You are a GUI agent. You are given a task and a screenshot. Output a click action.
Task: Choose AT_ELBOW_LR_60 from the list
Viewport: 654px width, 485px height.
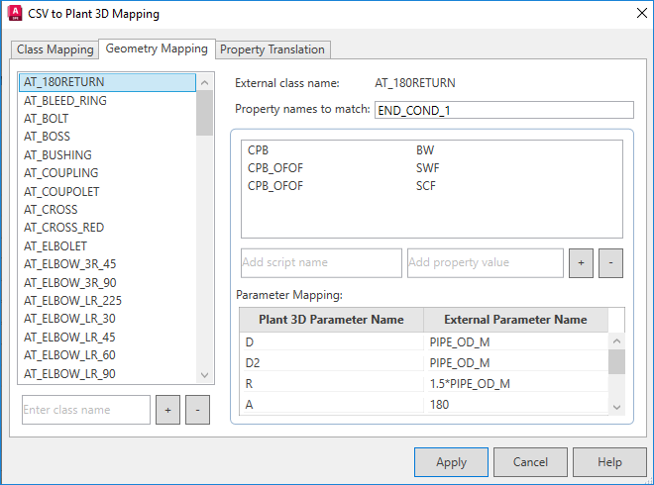(x=107, y=355)
